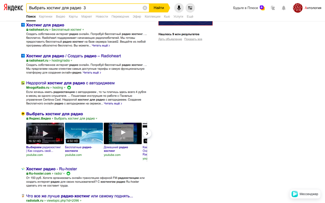Switch to Карты tab
325x203 pixels.
tap(73, 17)
